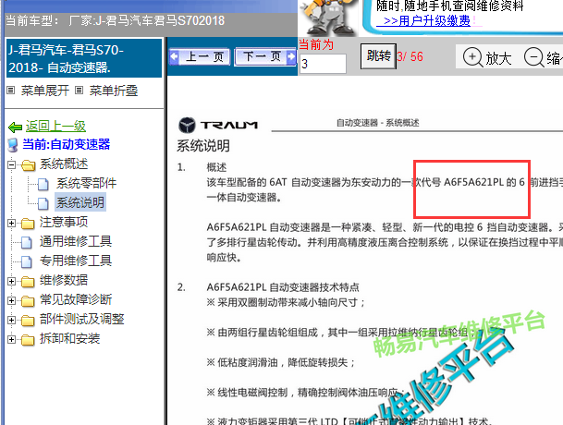Click the 拆卸和安装 folder icon
Screen dimensions: 563x425
click(28, 340)
